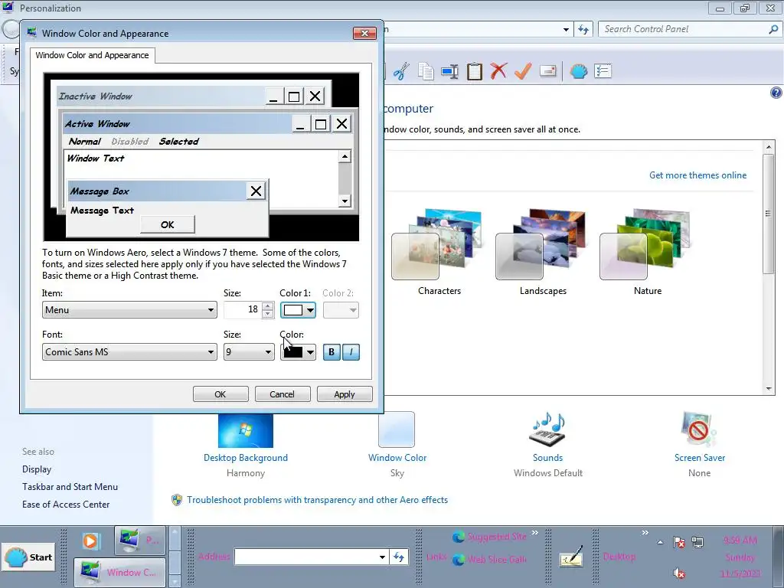Image resolution: width=784 pixels, height=588 pixels.
Task: Open the font Size dropdown showing 9
Action: (x=249, y=352)
